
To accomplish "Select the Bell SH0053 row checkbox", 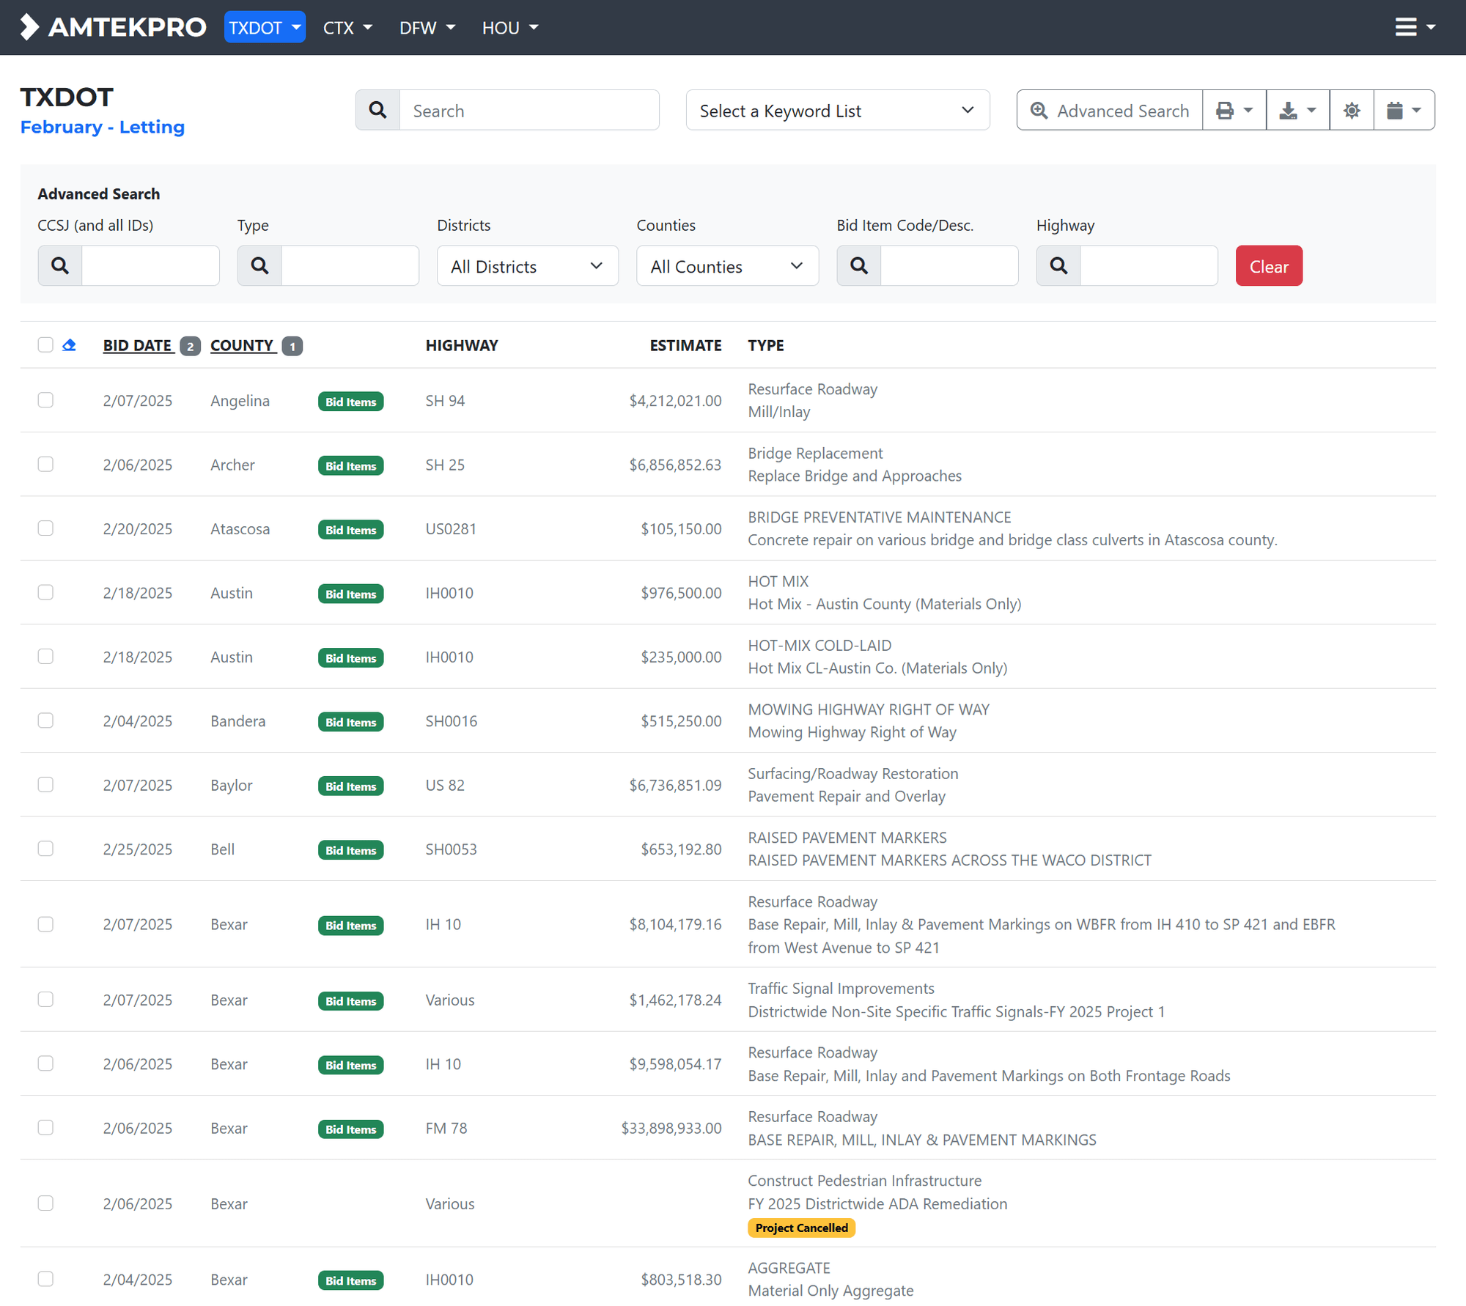I will pyautogui.click(x=45, y=849).
